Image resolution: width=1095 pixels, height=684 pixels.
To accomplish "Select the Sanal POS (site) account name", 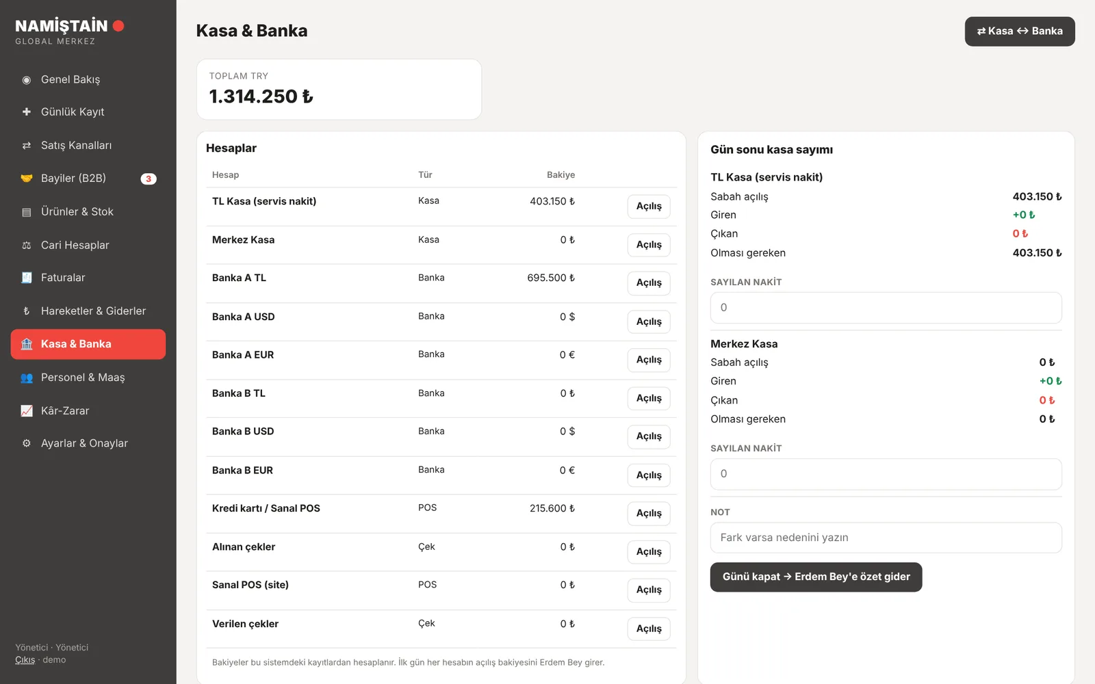I will tap(250, 585).
